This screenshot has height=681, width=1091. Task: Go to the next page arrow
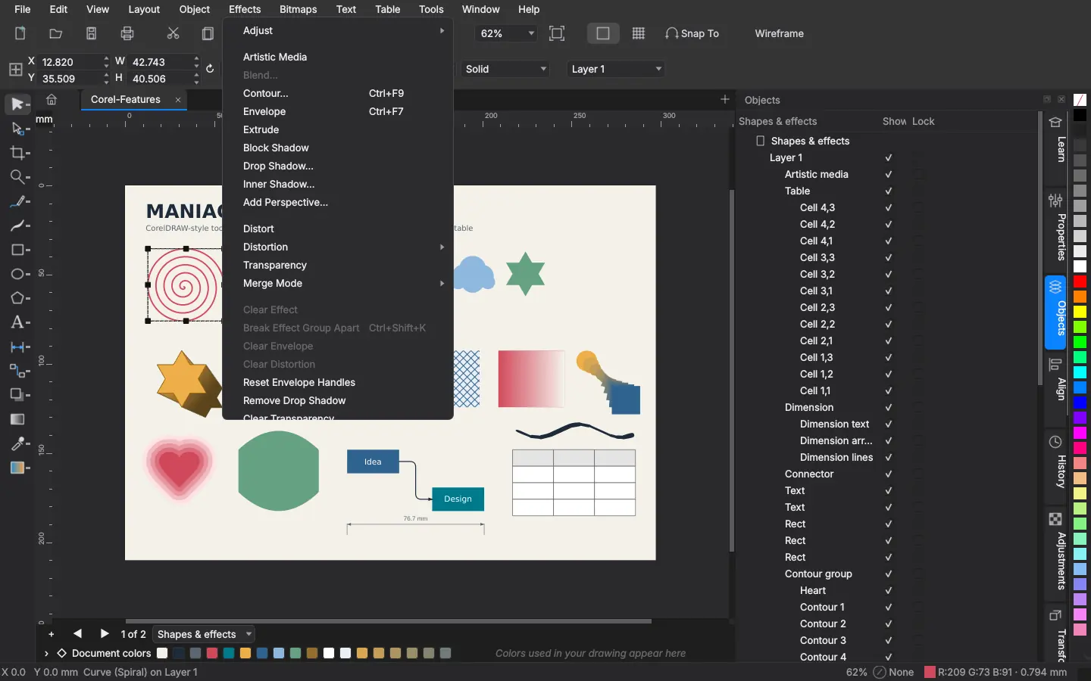click(105, 634)
